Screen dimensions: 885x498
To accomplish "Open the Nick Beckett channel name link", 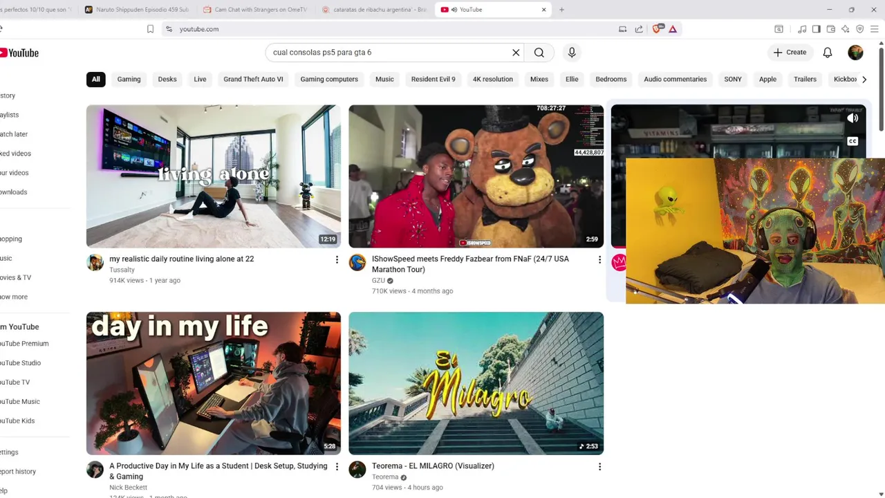I will point(128,488).
